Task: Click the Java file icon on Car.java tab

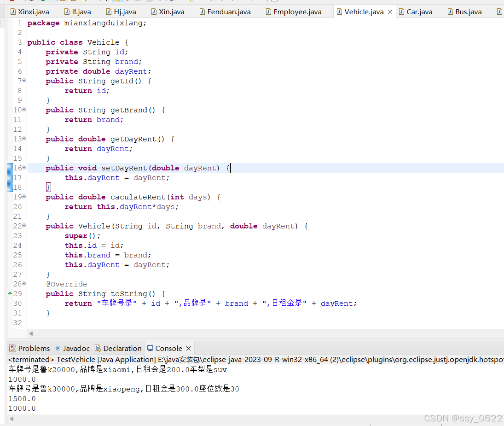Action: (401, 12)
